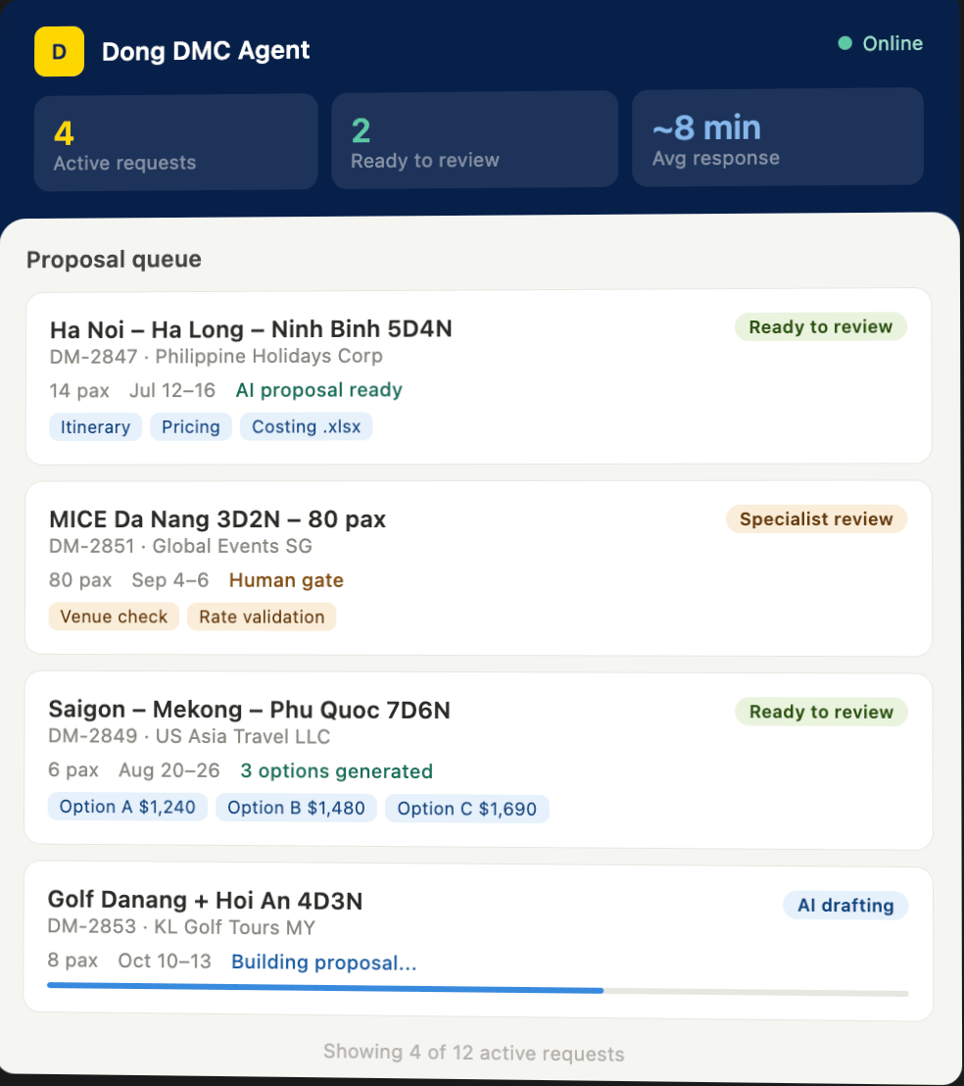Switch to the Pricing section of DM-2847

(191, 426)
